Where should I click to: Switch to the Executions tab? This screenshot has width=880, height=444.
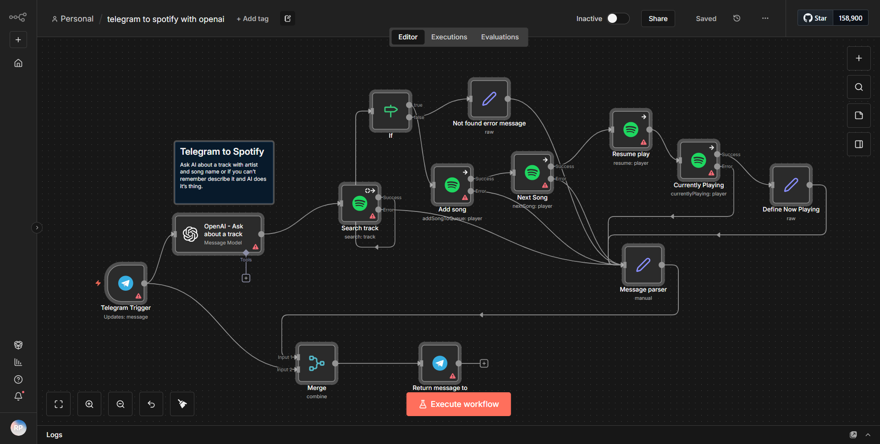[449, 37]
